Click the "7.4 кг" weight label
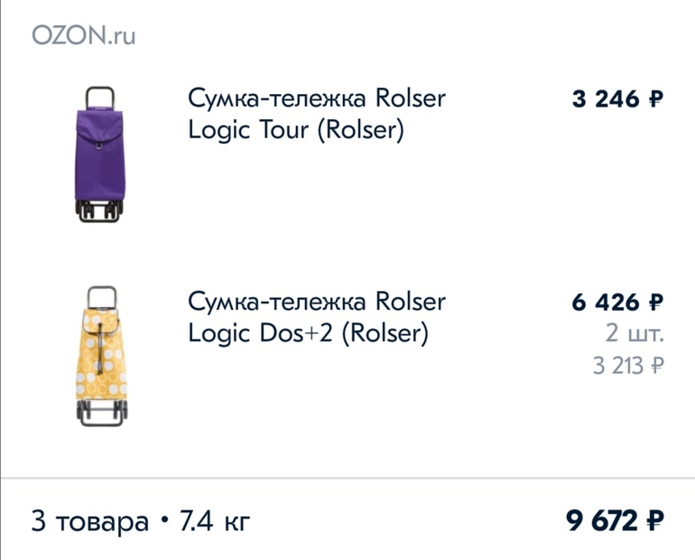Viewport: 695px width, 560px height. 215,521
